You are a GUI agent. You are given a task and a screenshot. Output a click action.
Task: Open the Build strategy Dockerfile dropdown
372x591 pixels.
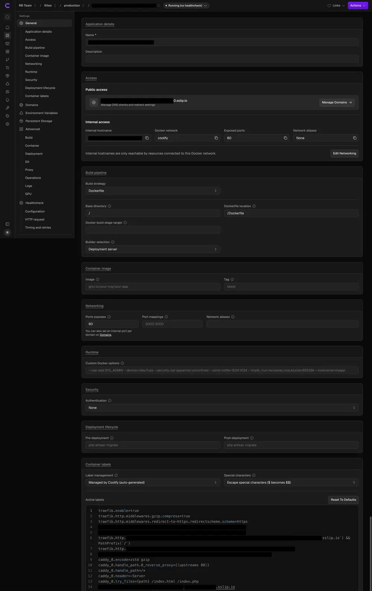(x=153, y=191)
